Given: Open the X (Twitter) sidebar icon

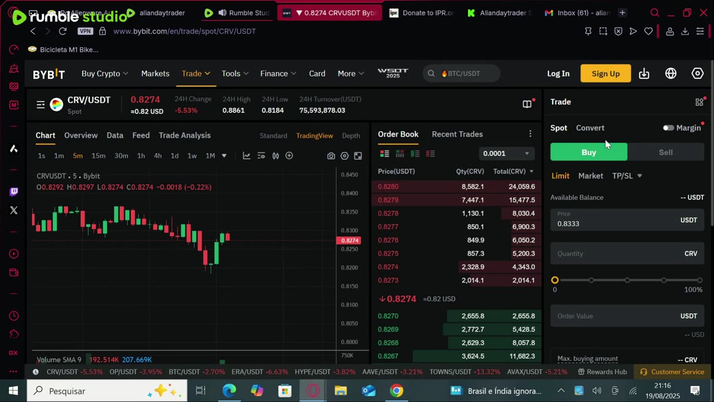Looking at the screenshot, I should pyautogui.click(x=14, y=210).
